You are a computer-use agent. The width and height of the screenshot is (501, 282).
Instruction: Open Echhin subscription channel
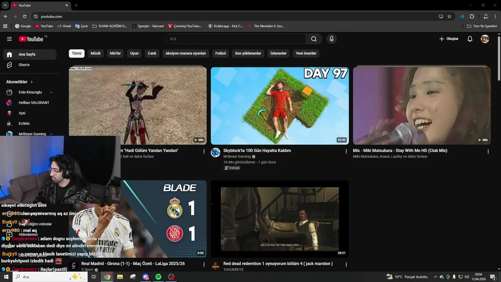click(x=30, y=123)
